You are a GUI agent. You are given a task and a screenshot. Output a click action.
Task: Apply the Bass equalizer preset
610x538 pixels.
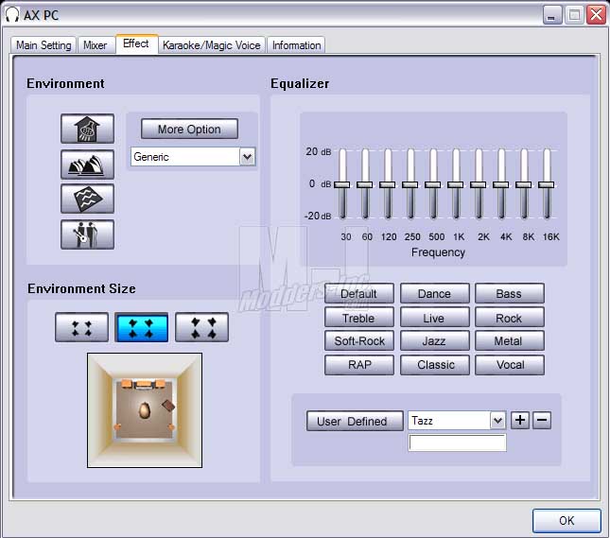coord(509,293)
